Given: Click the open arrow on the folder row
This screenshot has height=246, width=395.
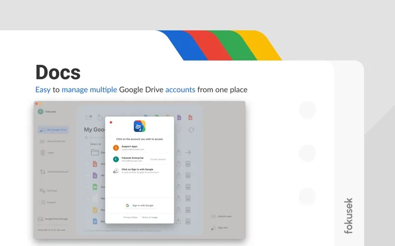Looking at the screenshot, I should [188, 153].
